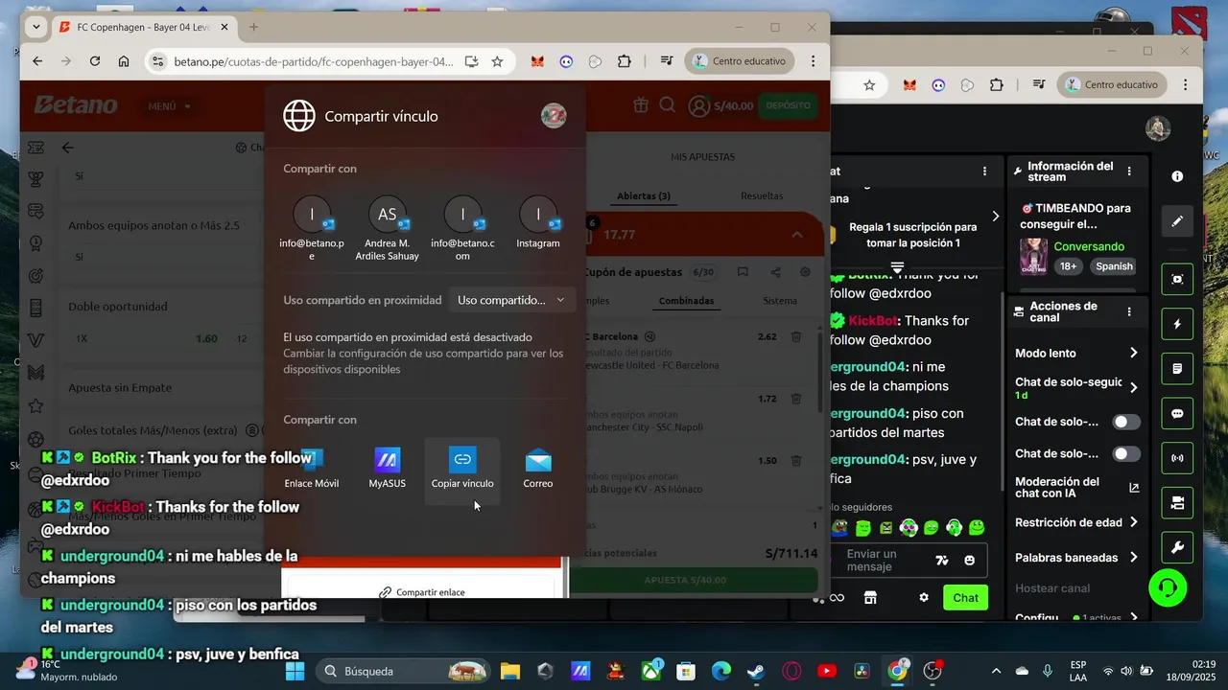Open MIS APUESTAS tab
The width and height of the screenshot is (1228, 690).
tap(702, 156)
